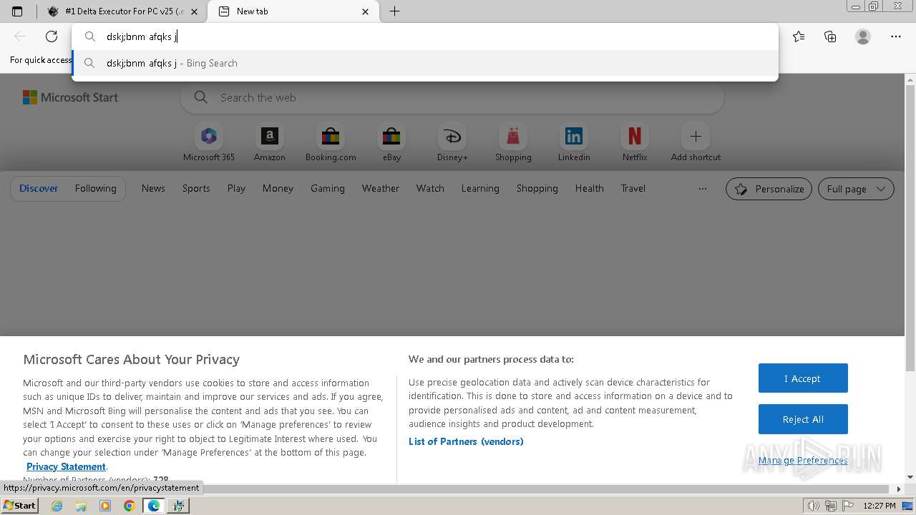
Task: Select Microsoft Edge in taskbar
Action: (153, 506)
